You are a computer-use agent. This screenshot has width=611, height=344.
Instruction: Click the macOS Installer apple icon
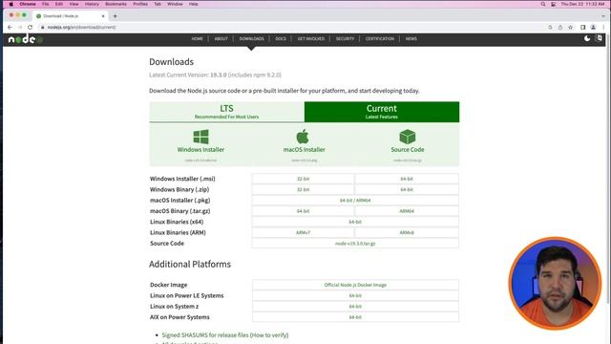303,137
